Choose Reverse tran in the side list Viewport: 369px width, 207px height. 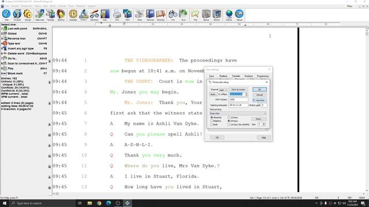(24, 39)
